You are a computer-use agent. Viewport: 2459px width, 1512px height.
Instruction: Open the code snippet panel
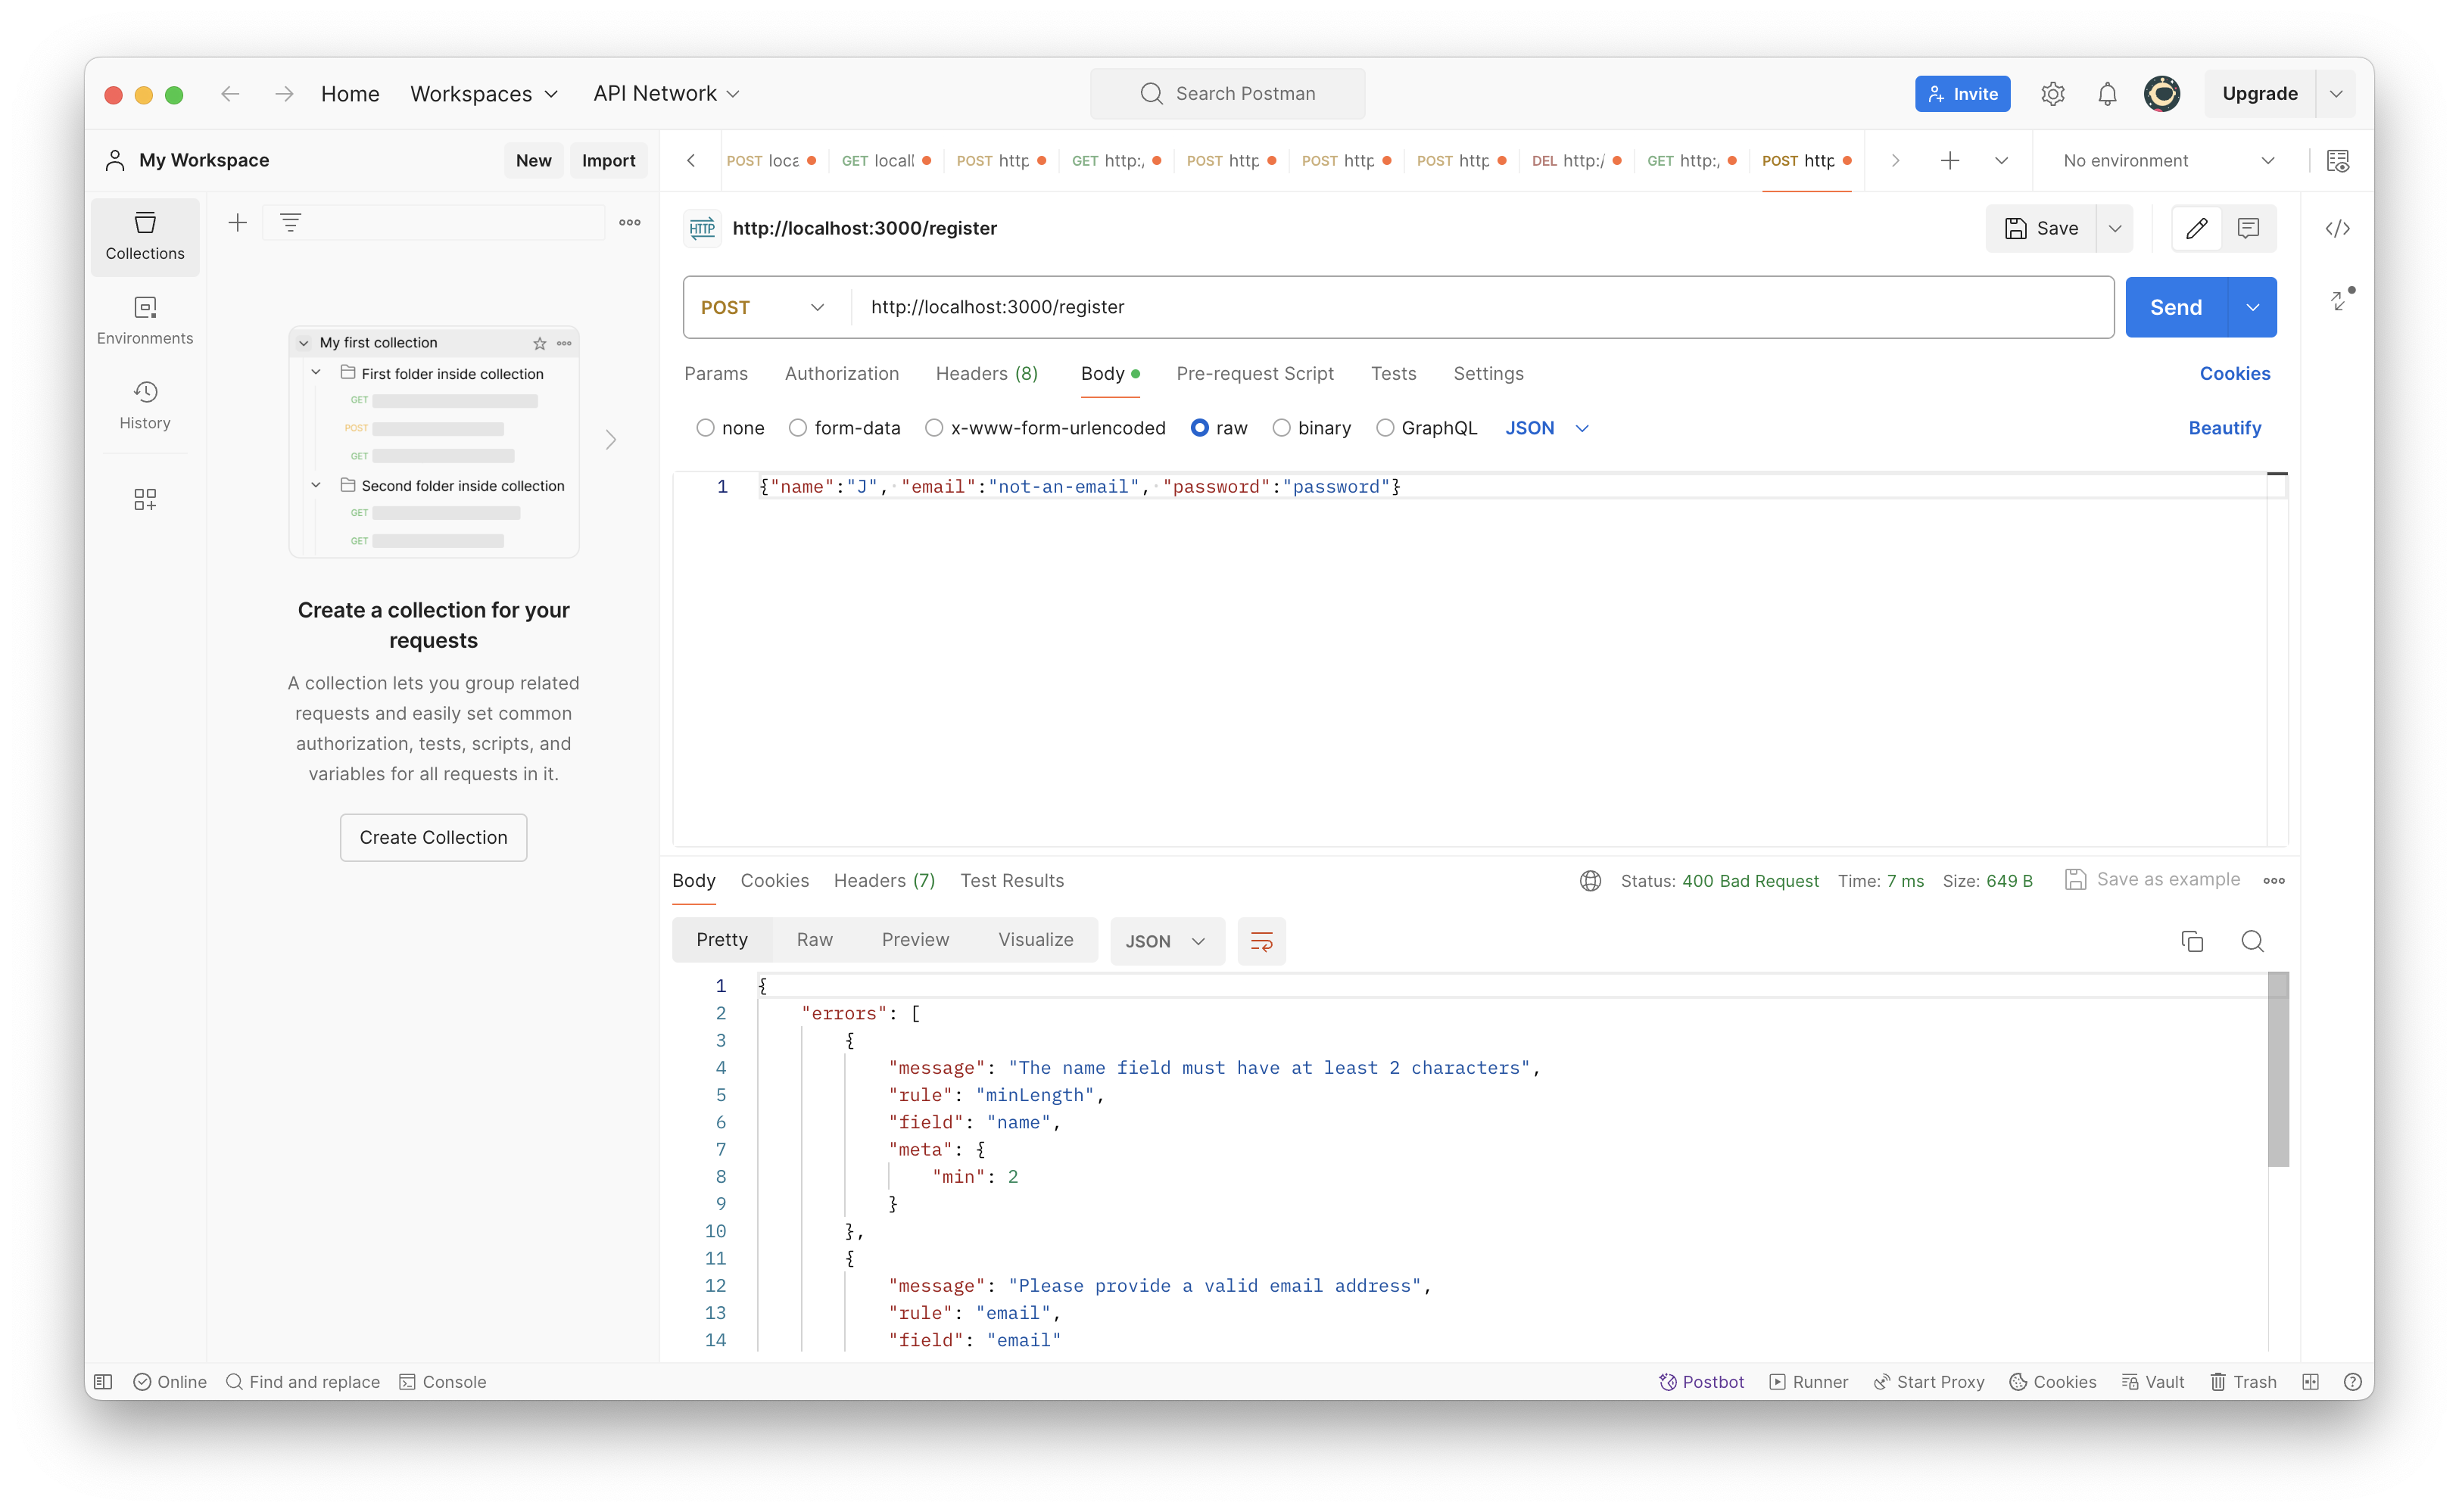point(2338,228)
